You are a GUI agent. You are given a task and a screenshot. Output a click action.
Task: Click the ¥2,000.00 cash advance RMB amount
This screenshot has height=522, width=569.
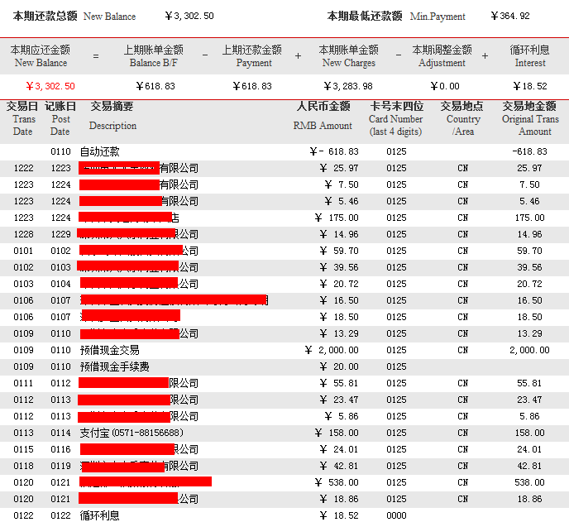click(332, 350)
